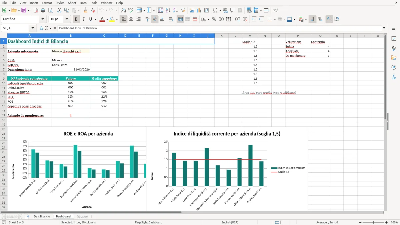Open the 16 pt font size dropdown
Image resolution: width=400 pixels, height=225 pixels.
point(67,19)
